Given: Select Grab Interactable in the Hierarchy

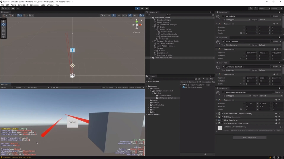Looking at the screenshot, I should click(x=164, y=55).
